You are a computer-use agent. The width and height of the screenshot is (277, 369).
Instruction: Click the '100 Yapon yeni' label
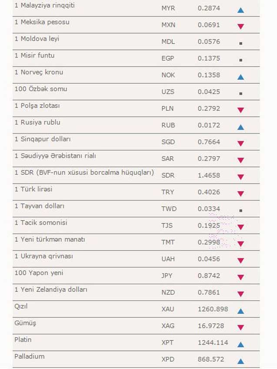pyautogui.click(x=39, y=273)
